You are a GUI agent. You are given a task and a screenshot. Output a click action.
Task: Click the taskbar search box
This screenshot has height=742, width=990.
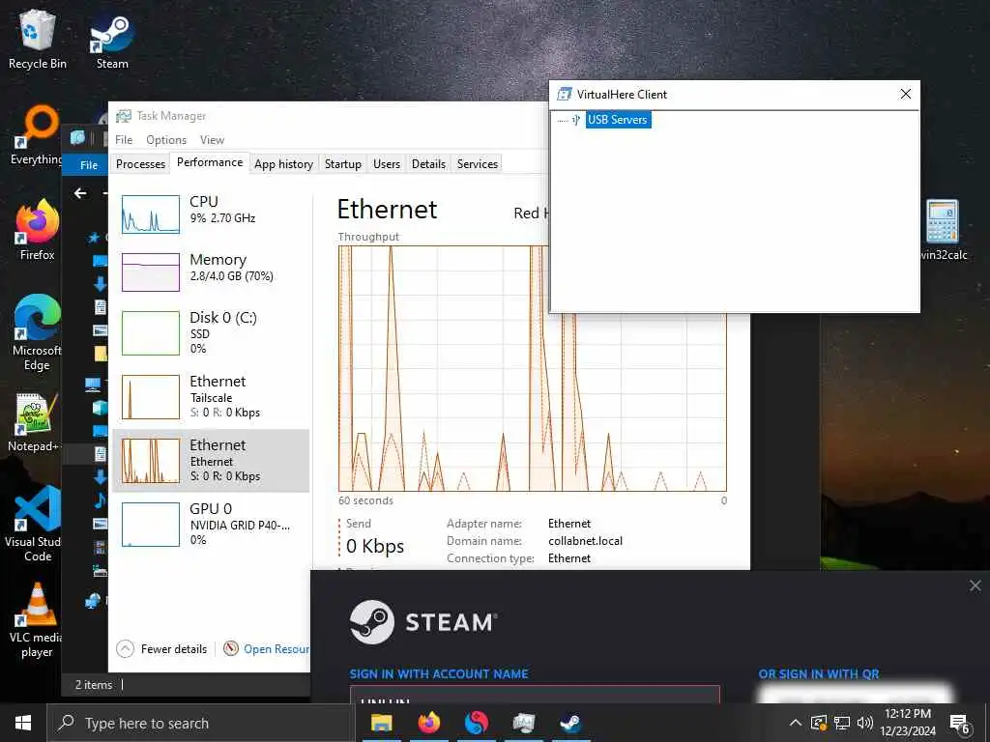click(201, 723)
